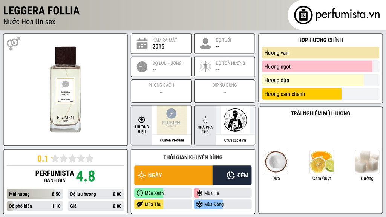Click the 4.8 Perfumista rating number

click(86, 176)
